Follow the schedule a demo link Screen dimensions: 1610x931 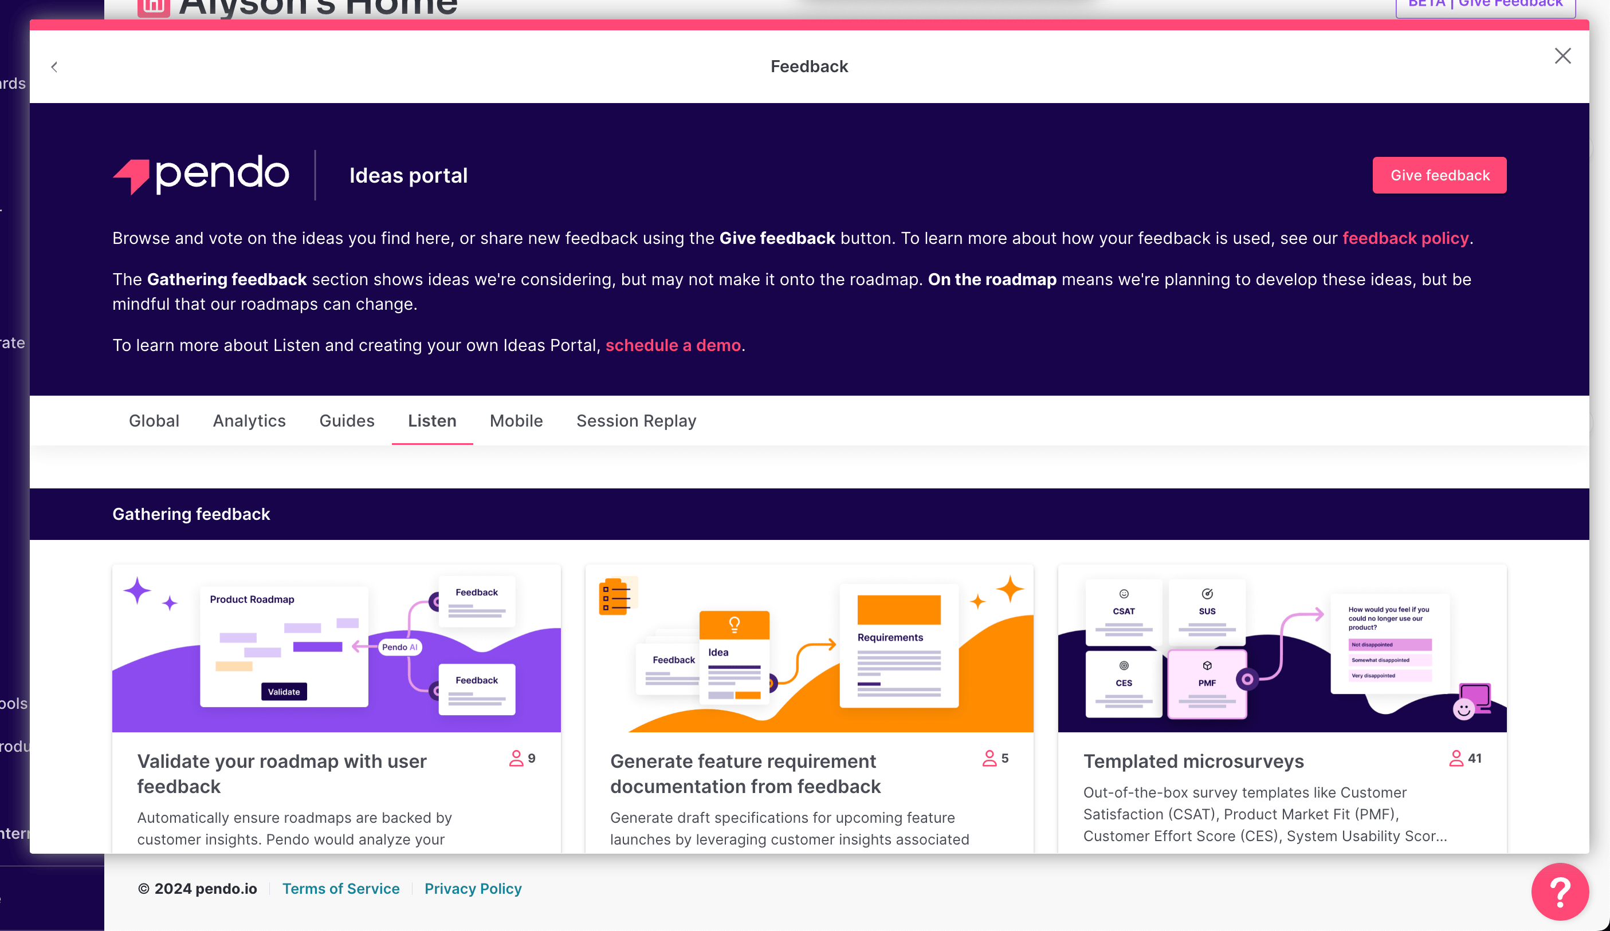point(673,345)
